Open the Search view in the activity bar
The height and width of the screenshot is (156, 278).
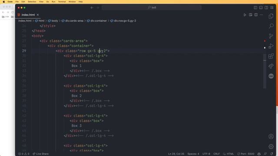click(x=271, y=26)
